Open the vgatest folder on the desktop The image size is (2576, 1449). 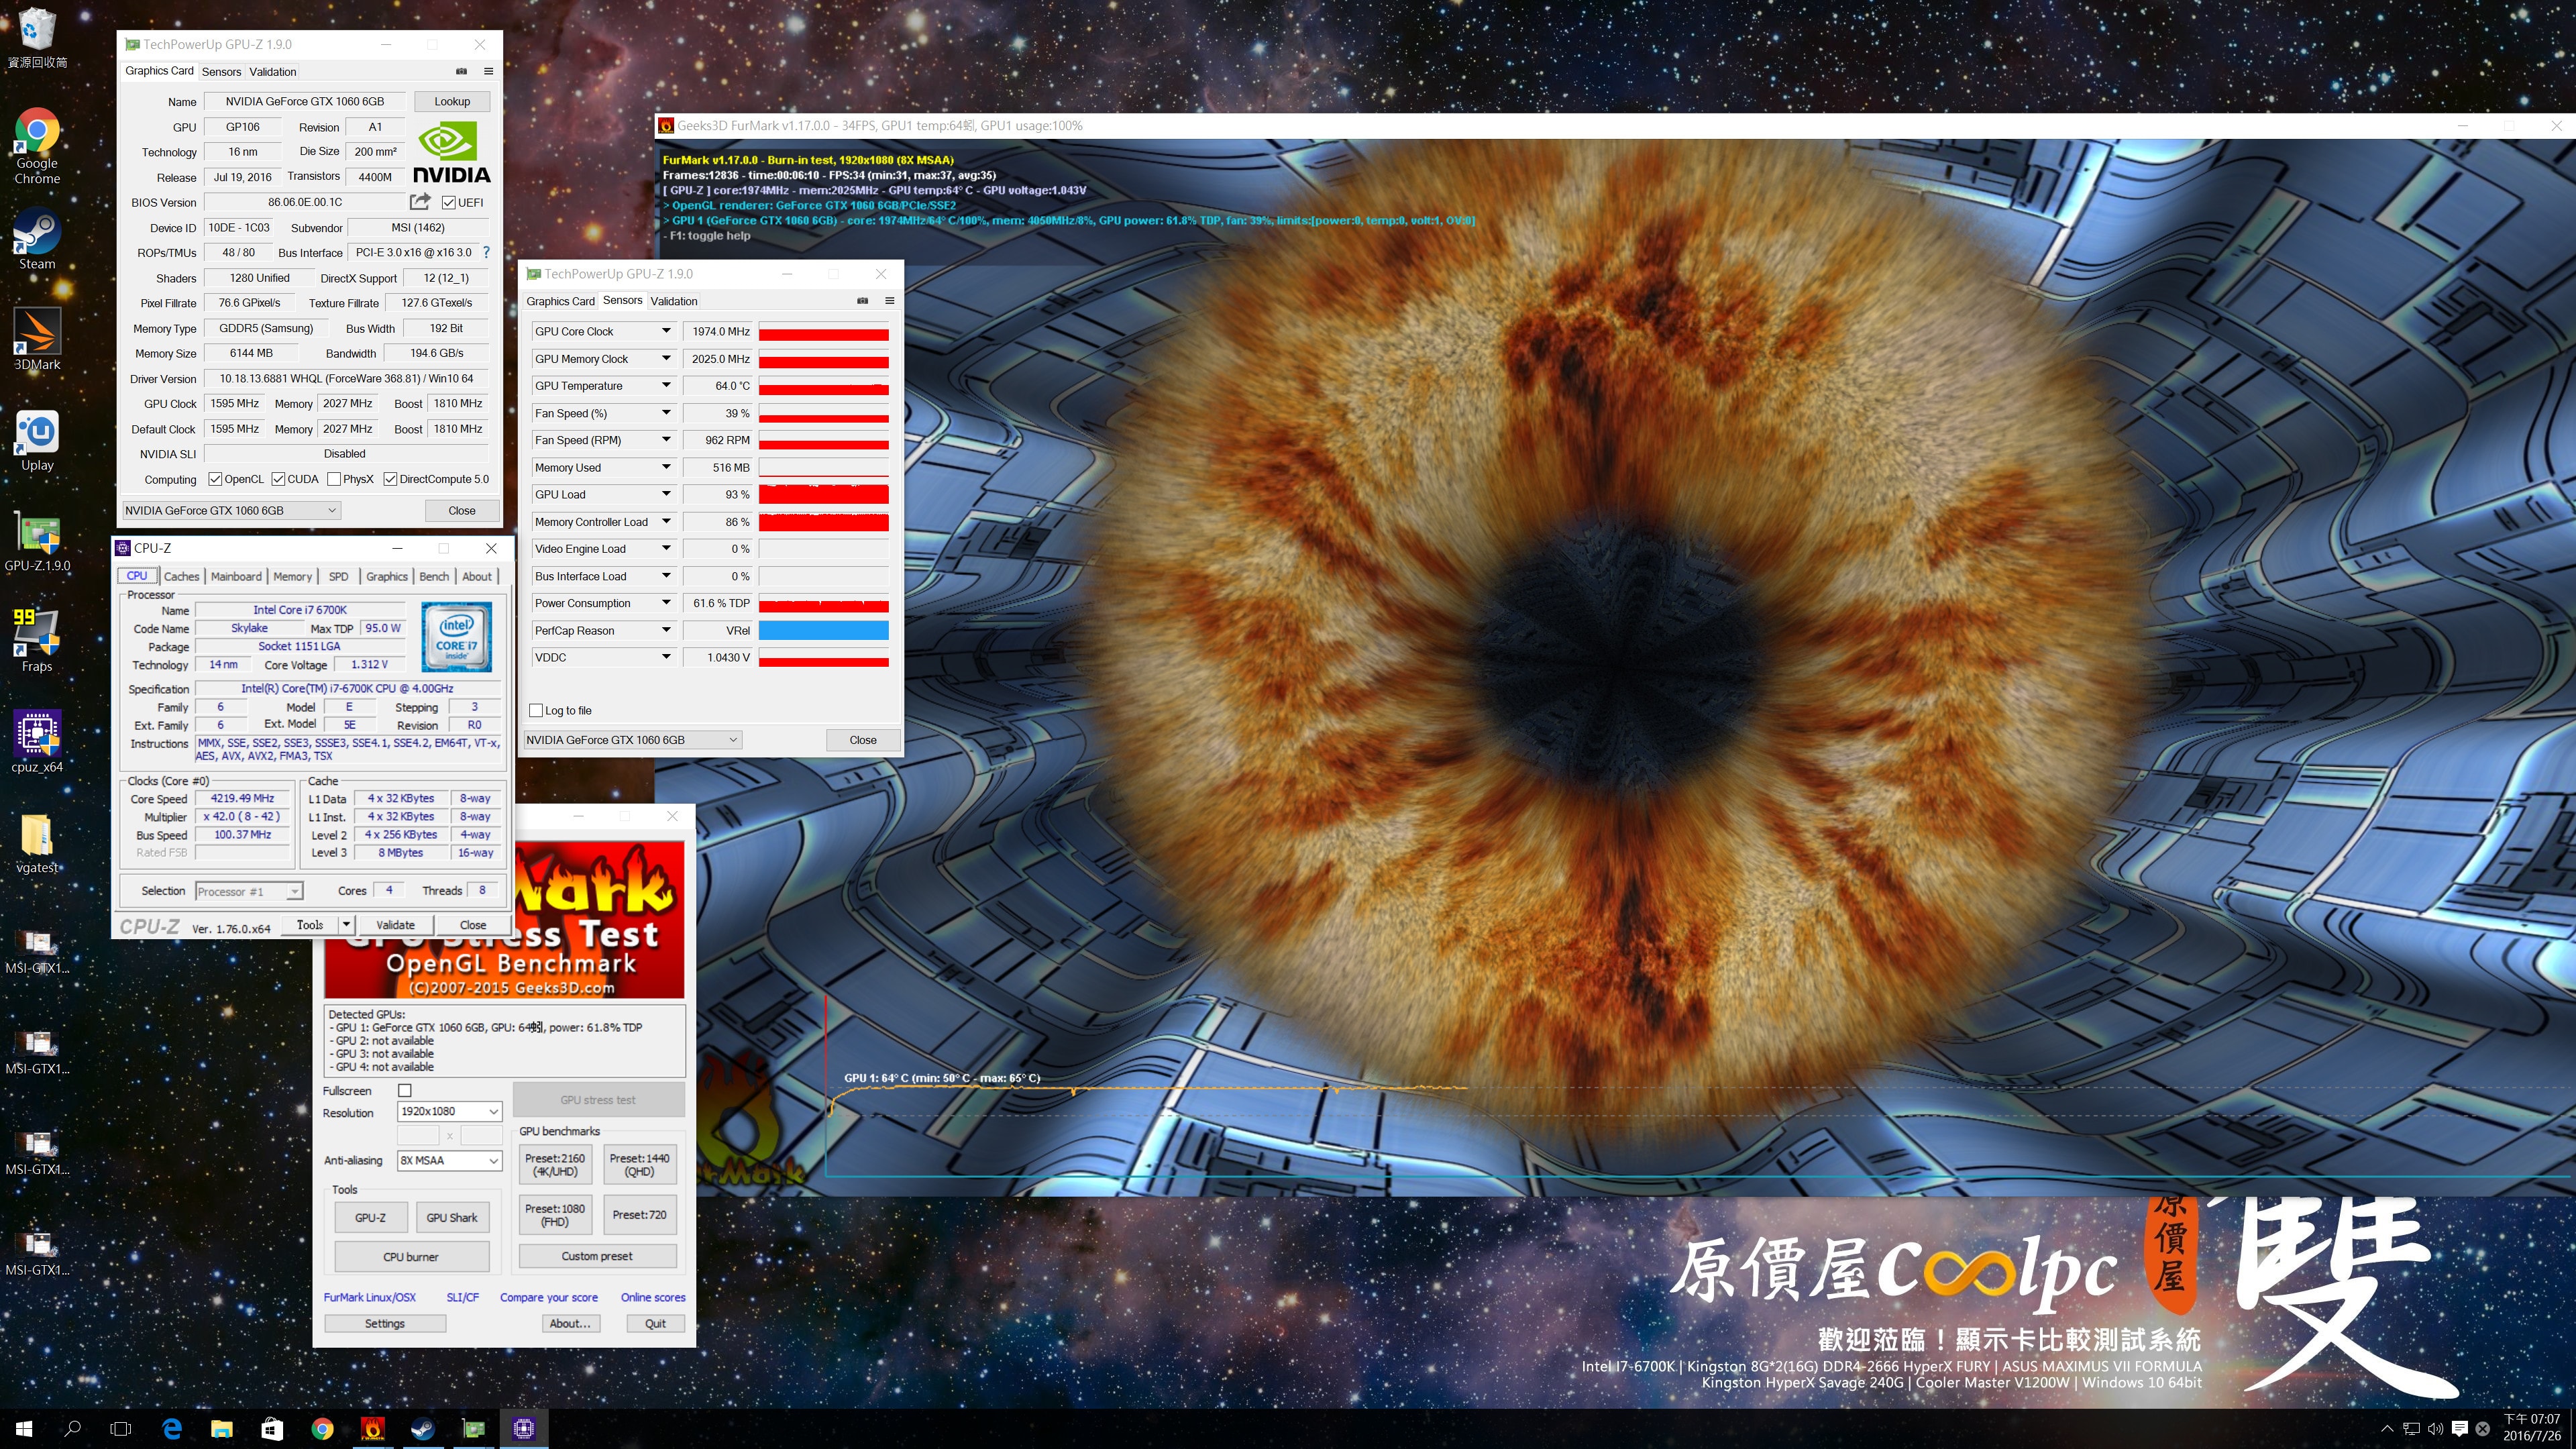coord(37,842)
